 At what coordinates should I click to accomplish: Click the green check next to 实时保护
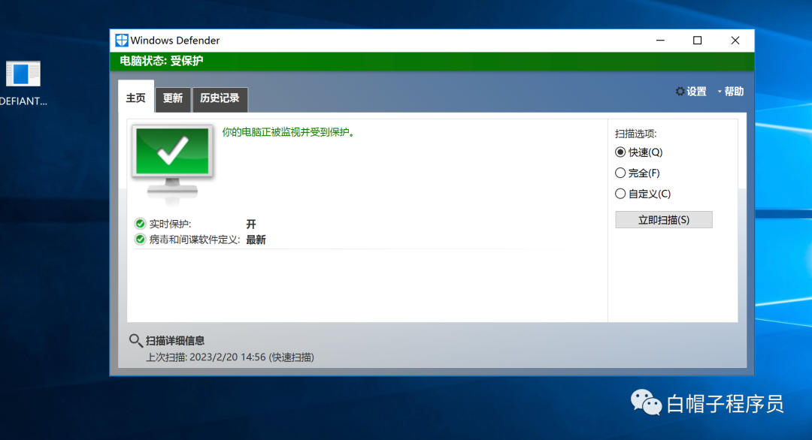click(x=140, y=224)
